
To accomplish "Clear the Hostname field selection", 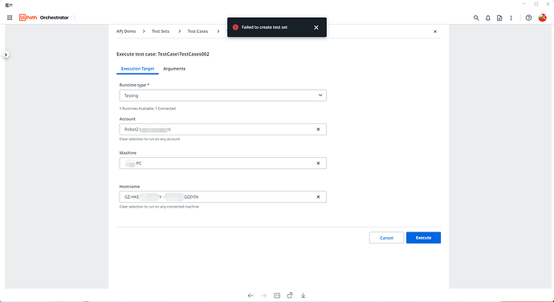I will click(318, 197).
